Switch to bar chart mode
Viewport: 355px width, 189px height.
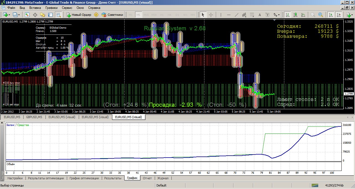tap(288, 15)
